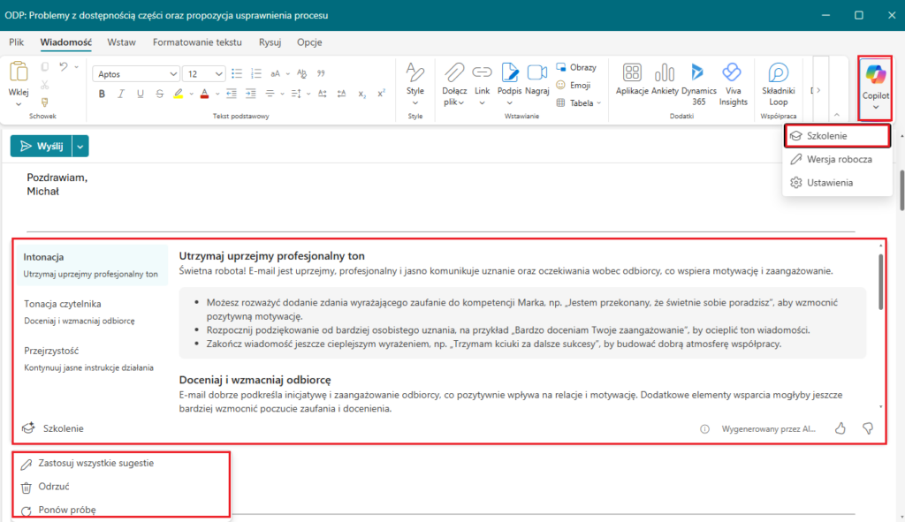
Task: Click the yellow text highlight color button
Action: (179, 94)
